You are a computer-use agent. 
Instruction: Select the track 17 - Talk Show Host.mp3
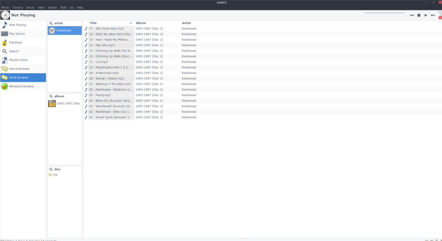click(109, 28)
